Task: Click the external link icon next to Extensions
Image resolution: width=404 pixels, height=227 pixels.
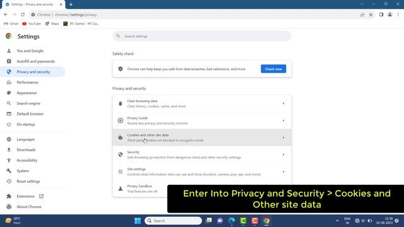Action: point(41,196)
